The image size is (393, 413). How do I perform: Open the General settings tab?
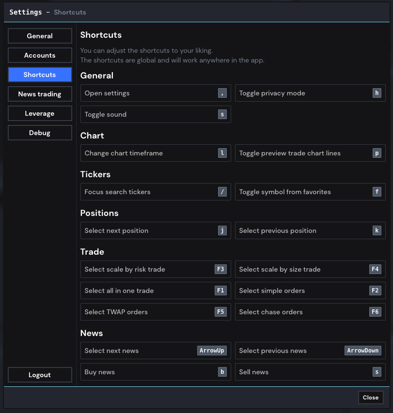point(40,36)
